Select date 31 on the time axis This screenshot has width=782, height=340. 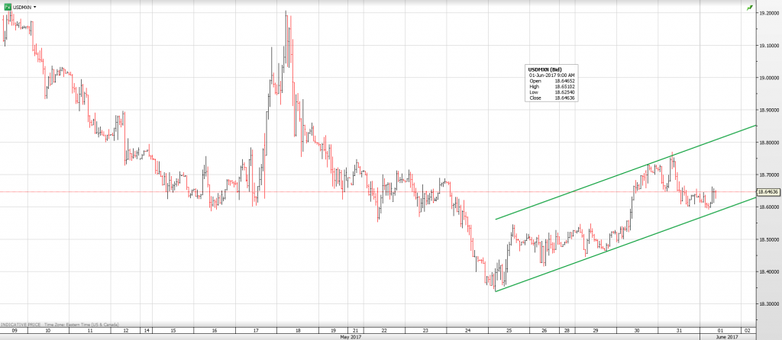[x=680, y=331]
